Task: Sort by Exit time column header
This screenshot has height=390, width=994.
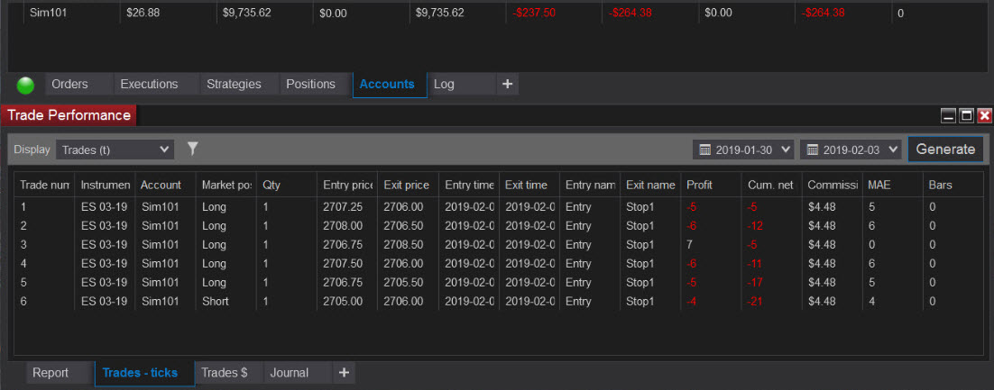Action: (x=529, y=185)
